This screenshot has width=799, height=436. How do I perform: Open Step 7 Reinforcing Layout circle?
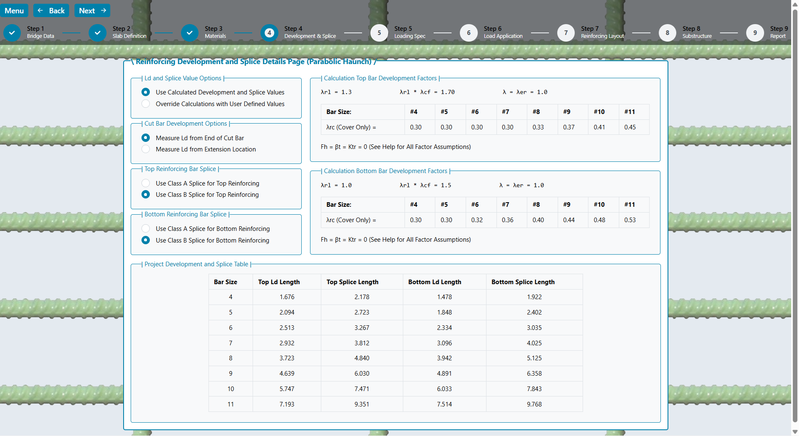click(566, 33)
